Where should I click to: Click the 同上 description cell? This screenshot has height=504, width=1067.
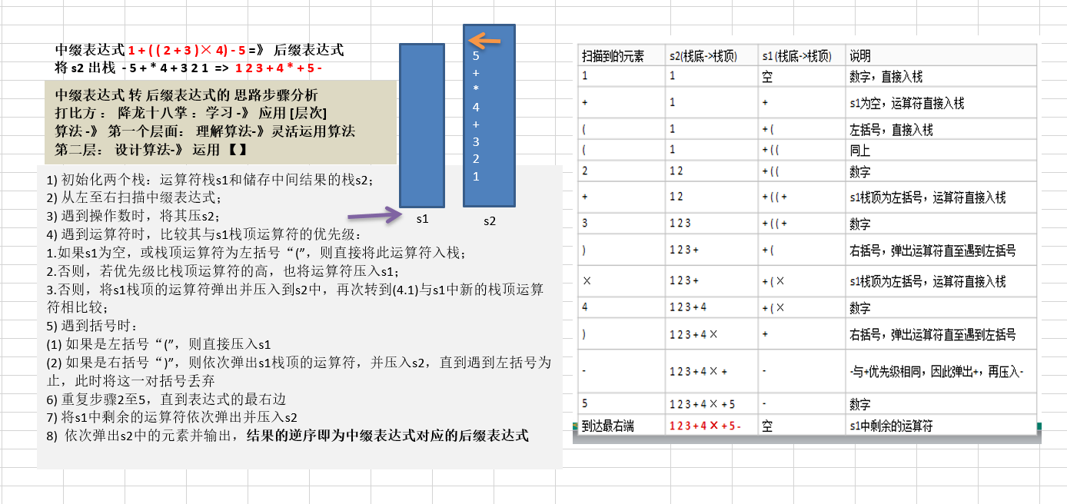point(860,151)
